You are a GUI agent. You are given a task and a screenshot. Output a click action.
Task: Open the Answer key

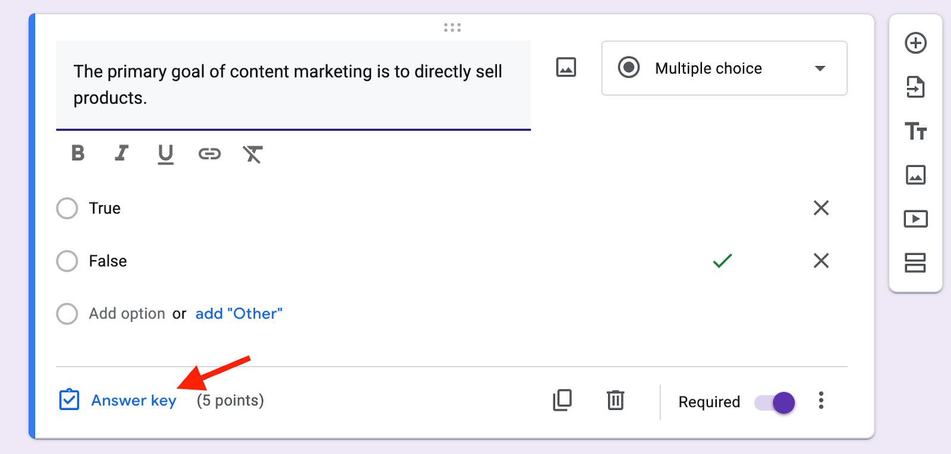point(133,401)
